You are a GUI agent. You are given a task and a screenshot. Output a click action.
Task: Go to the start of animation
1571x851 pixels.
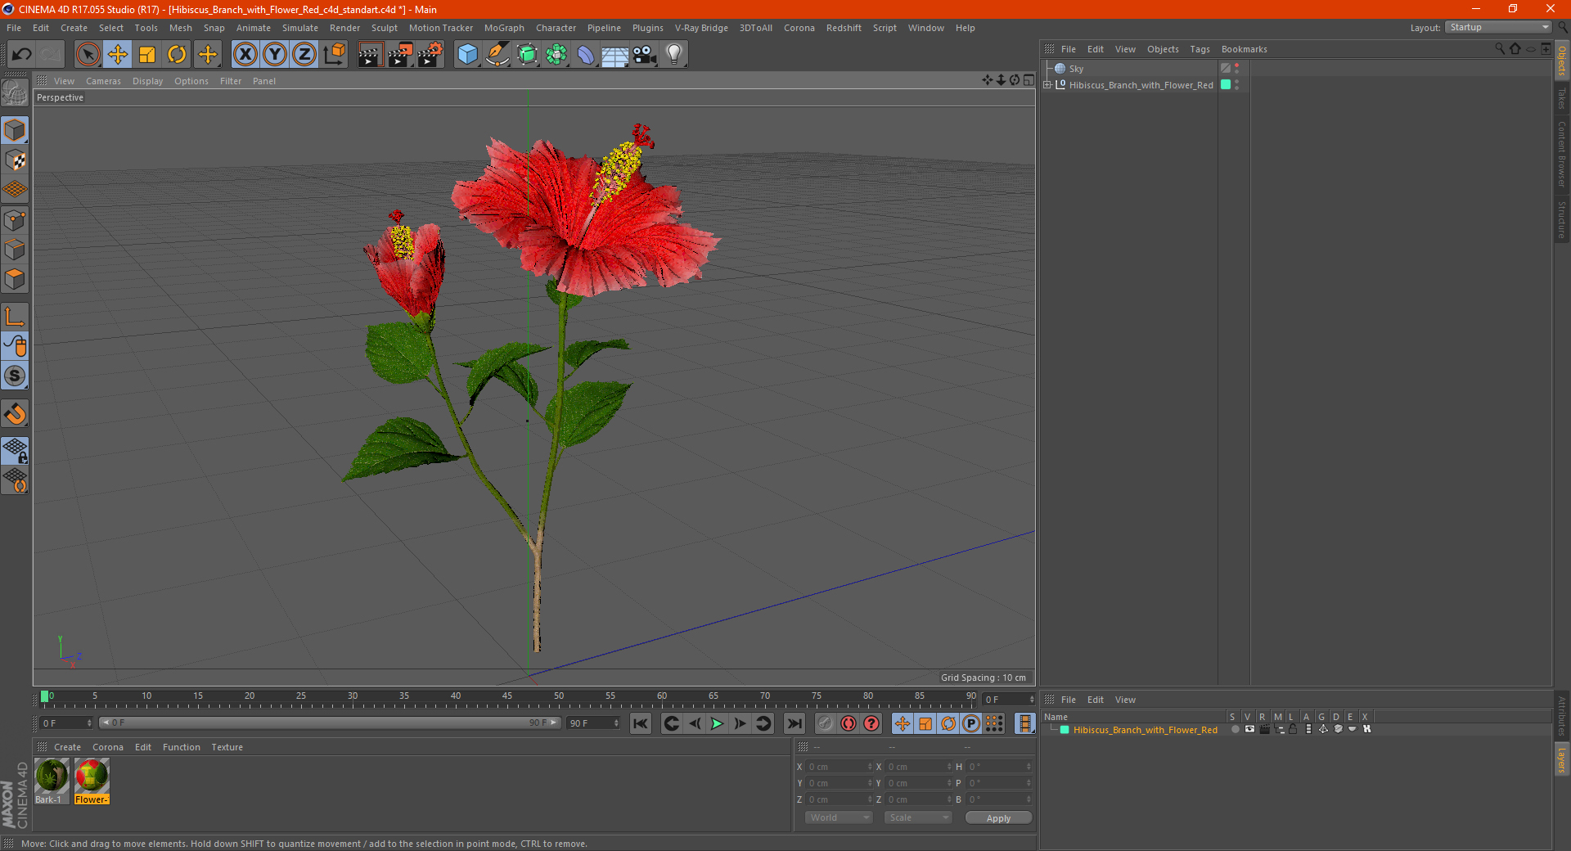641,723
